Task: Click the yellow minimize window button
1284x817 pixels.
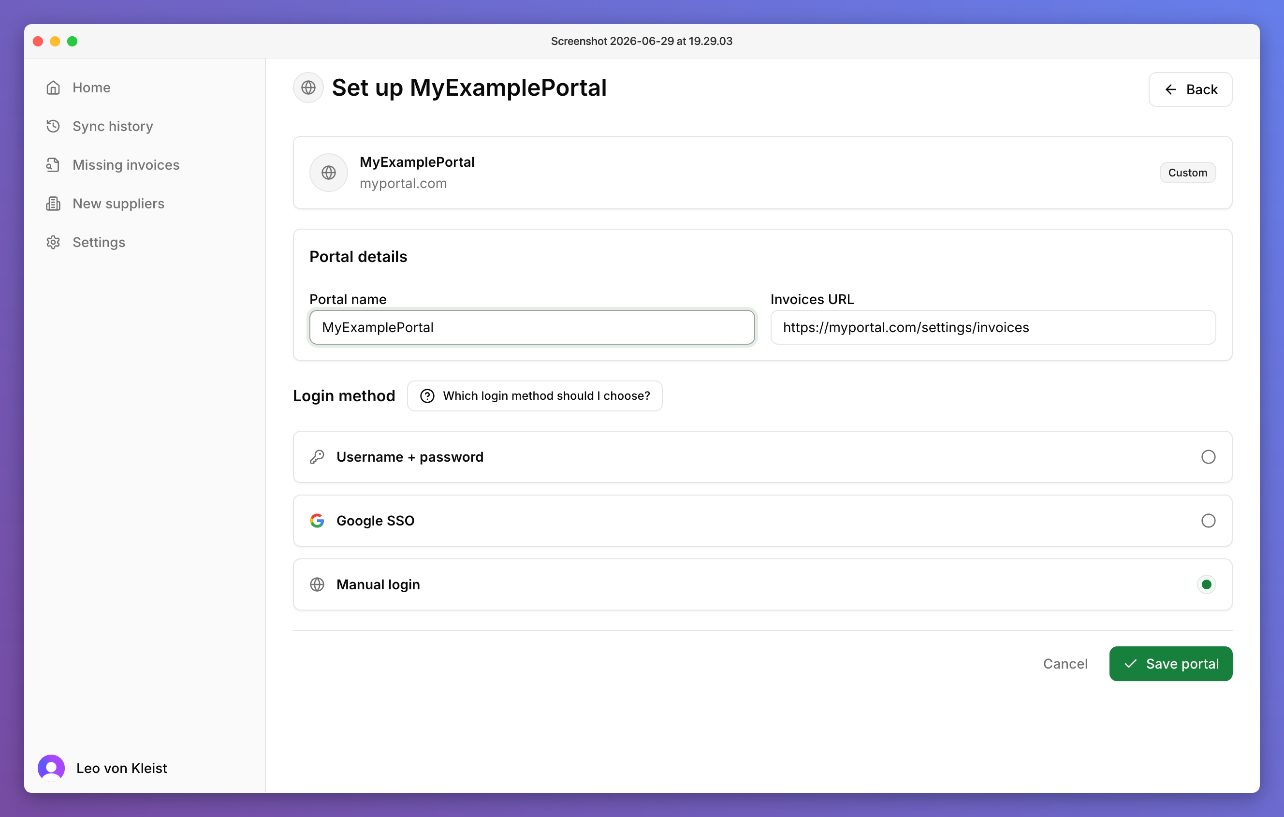Action: pyautogui.click(x=55, y=41)
